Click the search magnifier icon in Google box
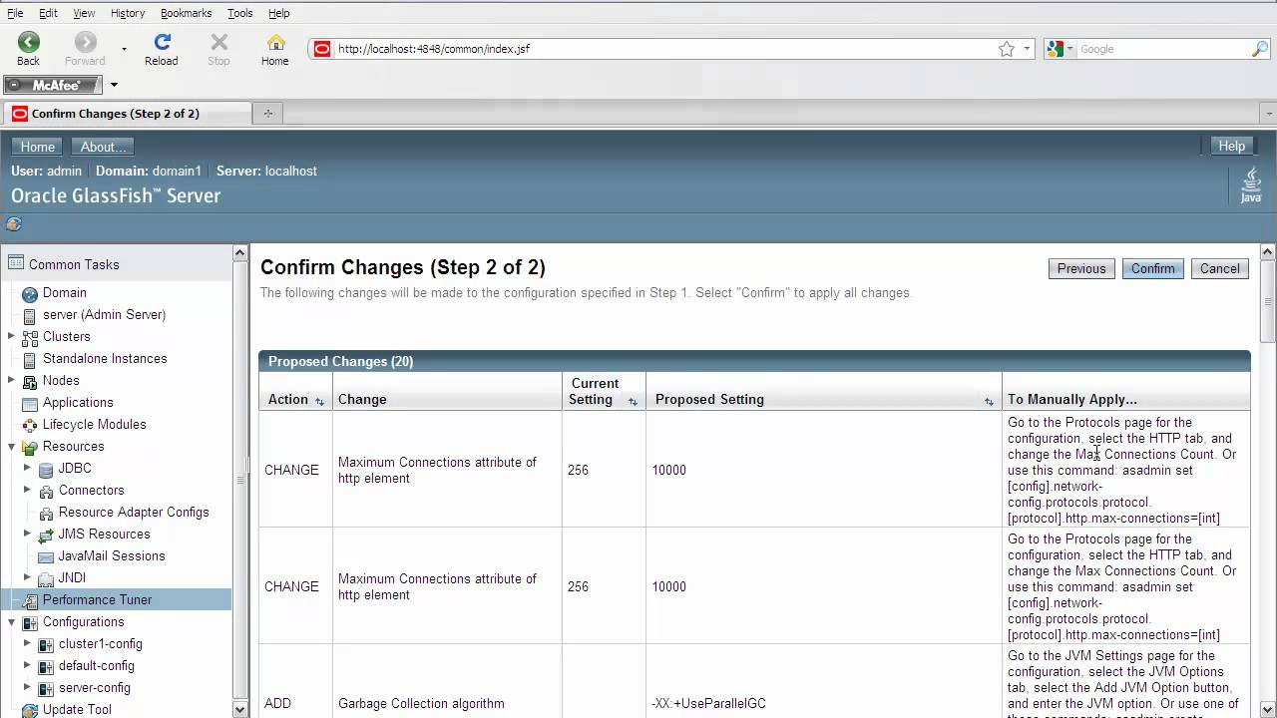The height and width of the screenshot is (718, 1277). [x=1260, y=49]
